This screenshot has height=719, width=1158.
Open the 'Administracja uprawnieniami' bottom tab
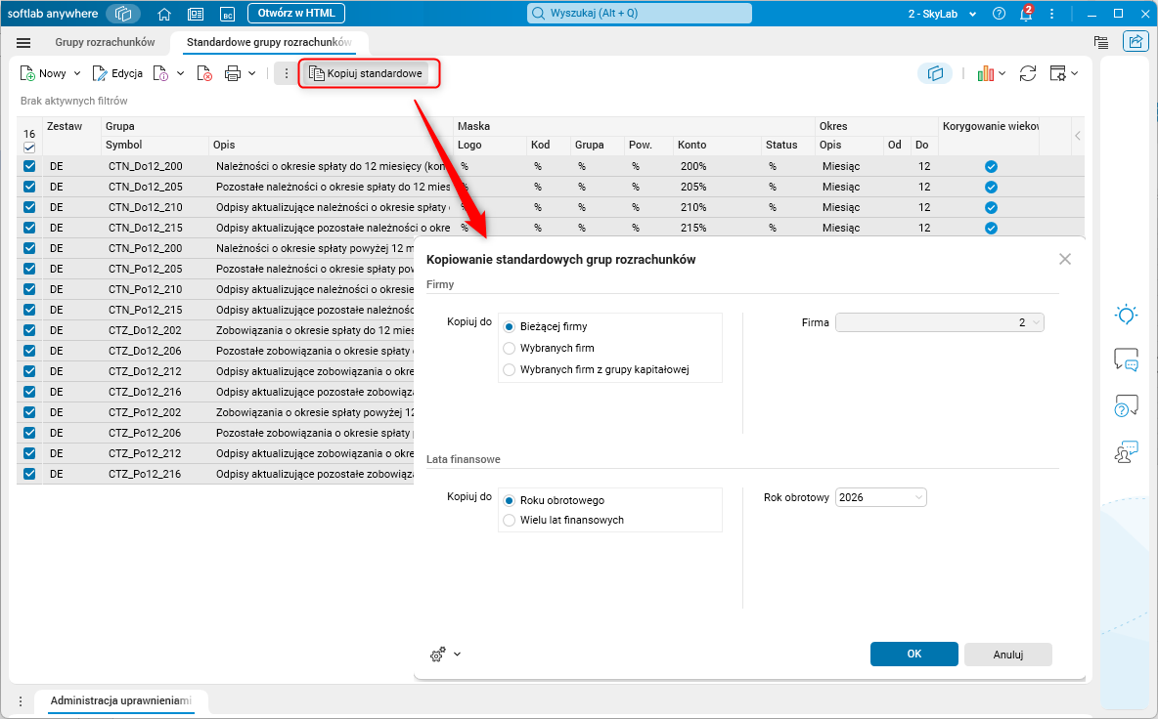coord(121,700)
